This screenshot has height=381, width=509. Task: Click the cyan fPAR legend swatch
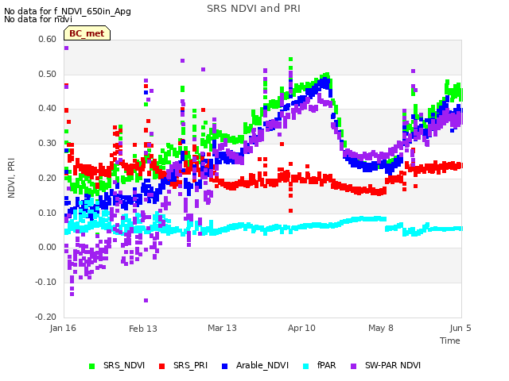(305, 366)
